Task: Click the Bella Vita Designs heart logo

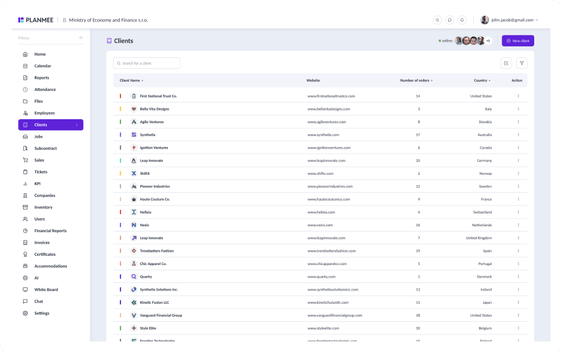Action: pyautogui.click(x=134, y=109)
